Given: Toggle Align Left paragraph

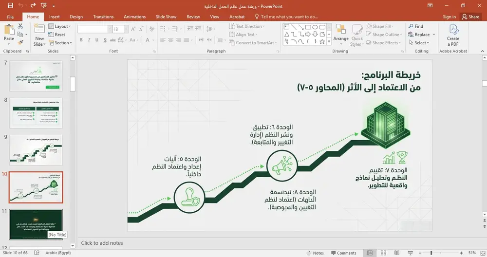Looking at the screenshot, I should coord(163,40).
